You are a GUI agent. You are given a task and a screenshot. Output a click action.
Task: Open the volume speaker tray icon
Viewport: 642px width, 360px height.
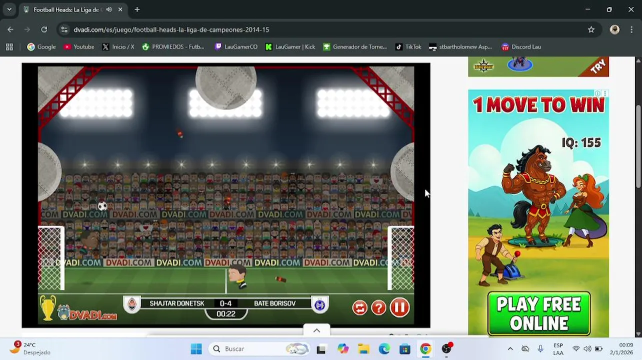pos(587,348)
